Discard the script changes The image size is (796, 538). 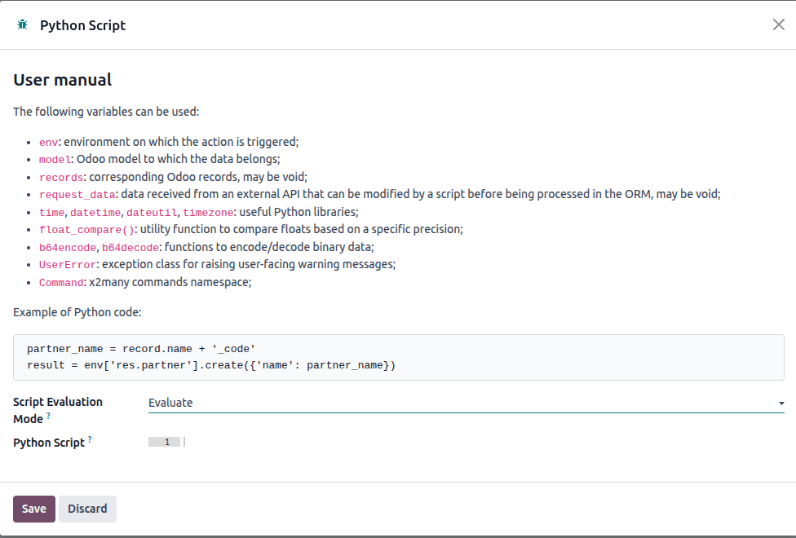(87, 509)
